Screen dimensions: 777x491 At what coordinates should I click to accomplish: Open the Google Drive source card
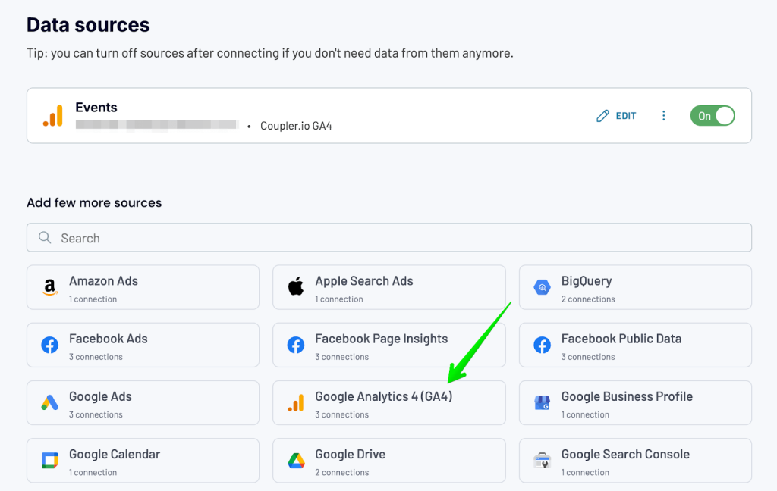point(389,461)
